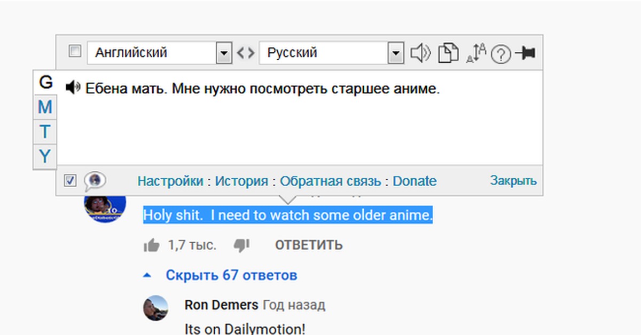Click the ОТВЕТИТЬ reply button
Screen dimensions: 641x335
click(309, 245)
